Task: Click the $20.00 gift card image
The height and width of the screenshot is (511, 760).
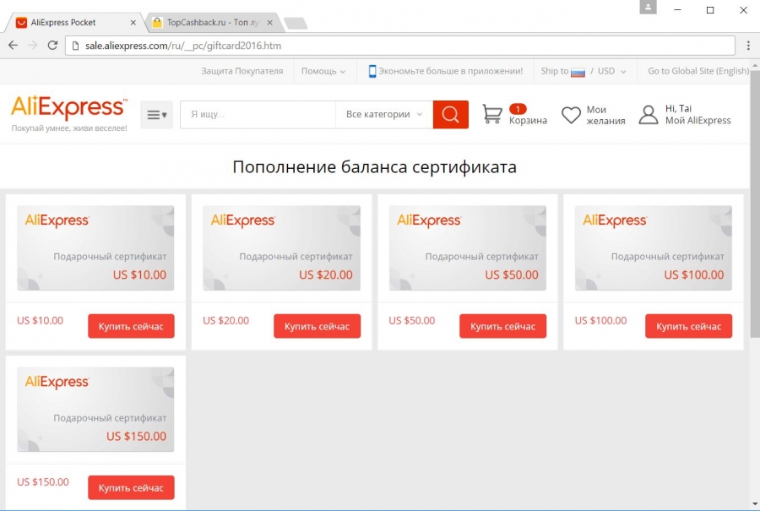Action: tap(281, 247)
